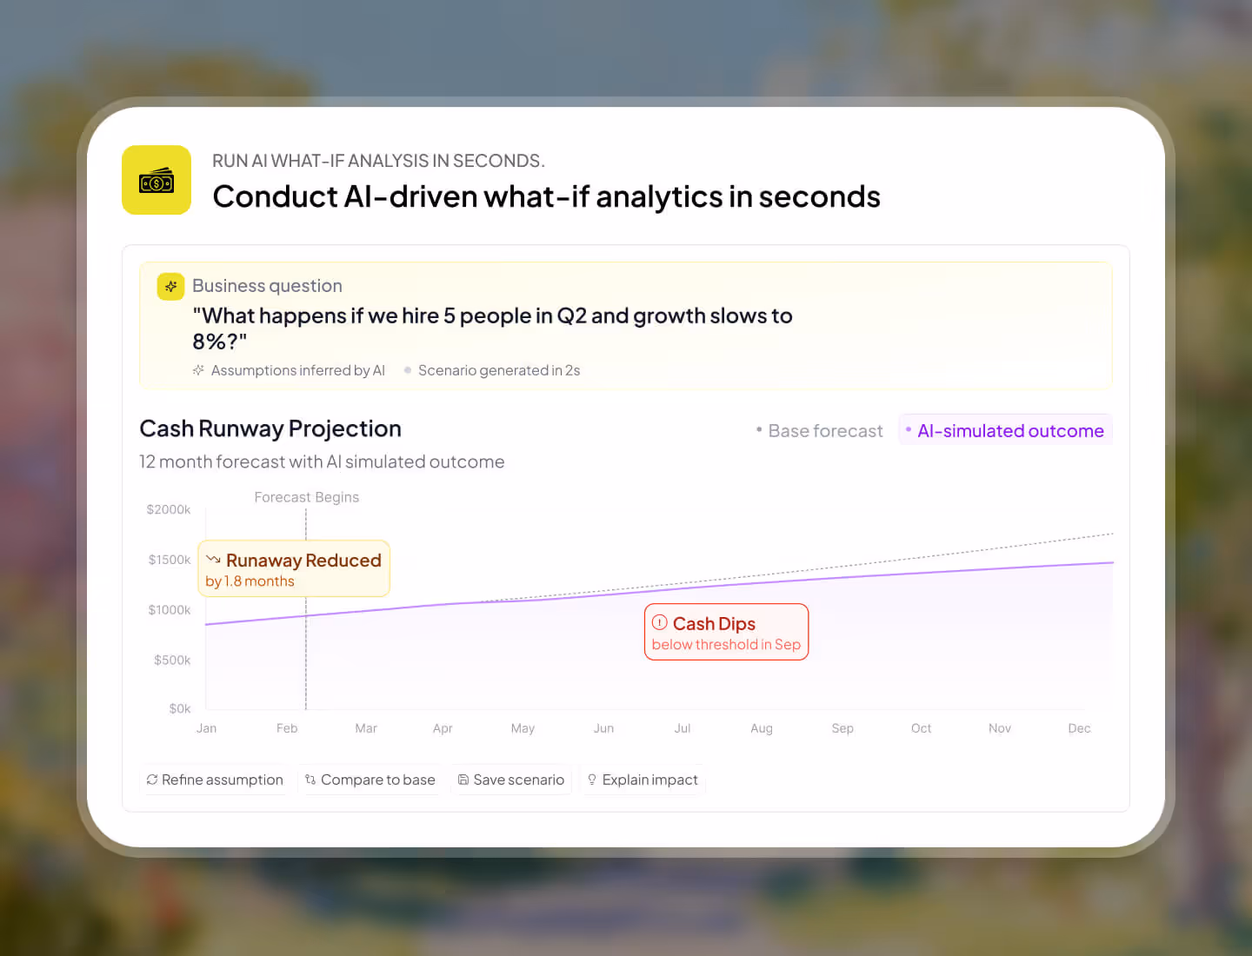Click the downtrend icon in Runaway Reduced badge
The height and width of the screenshot is (956, 1252).
213,561
